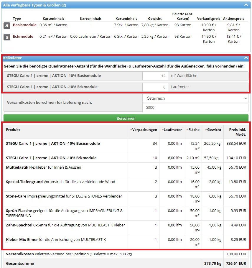Click the '7 Stk. / Karton' cell

[126, 25]
